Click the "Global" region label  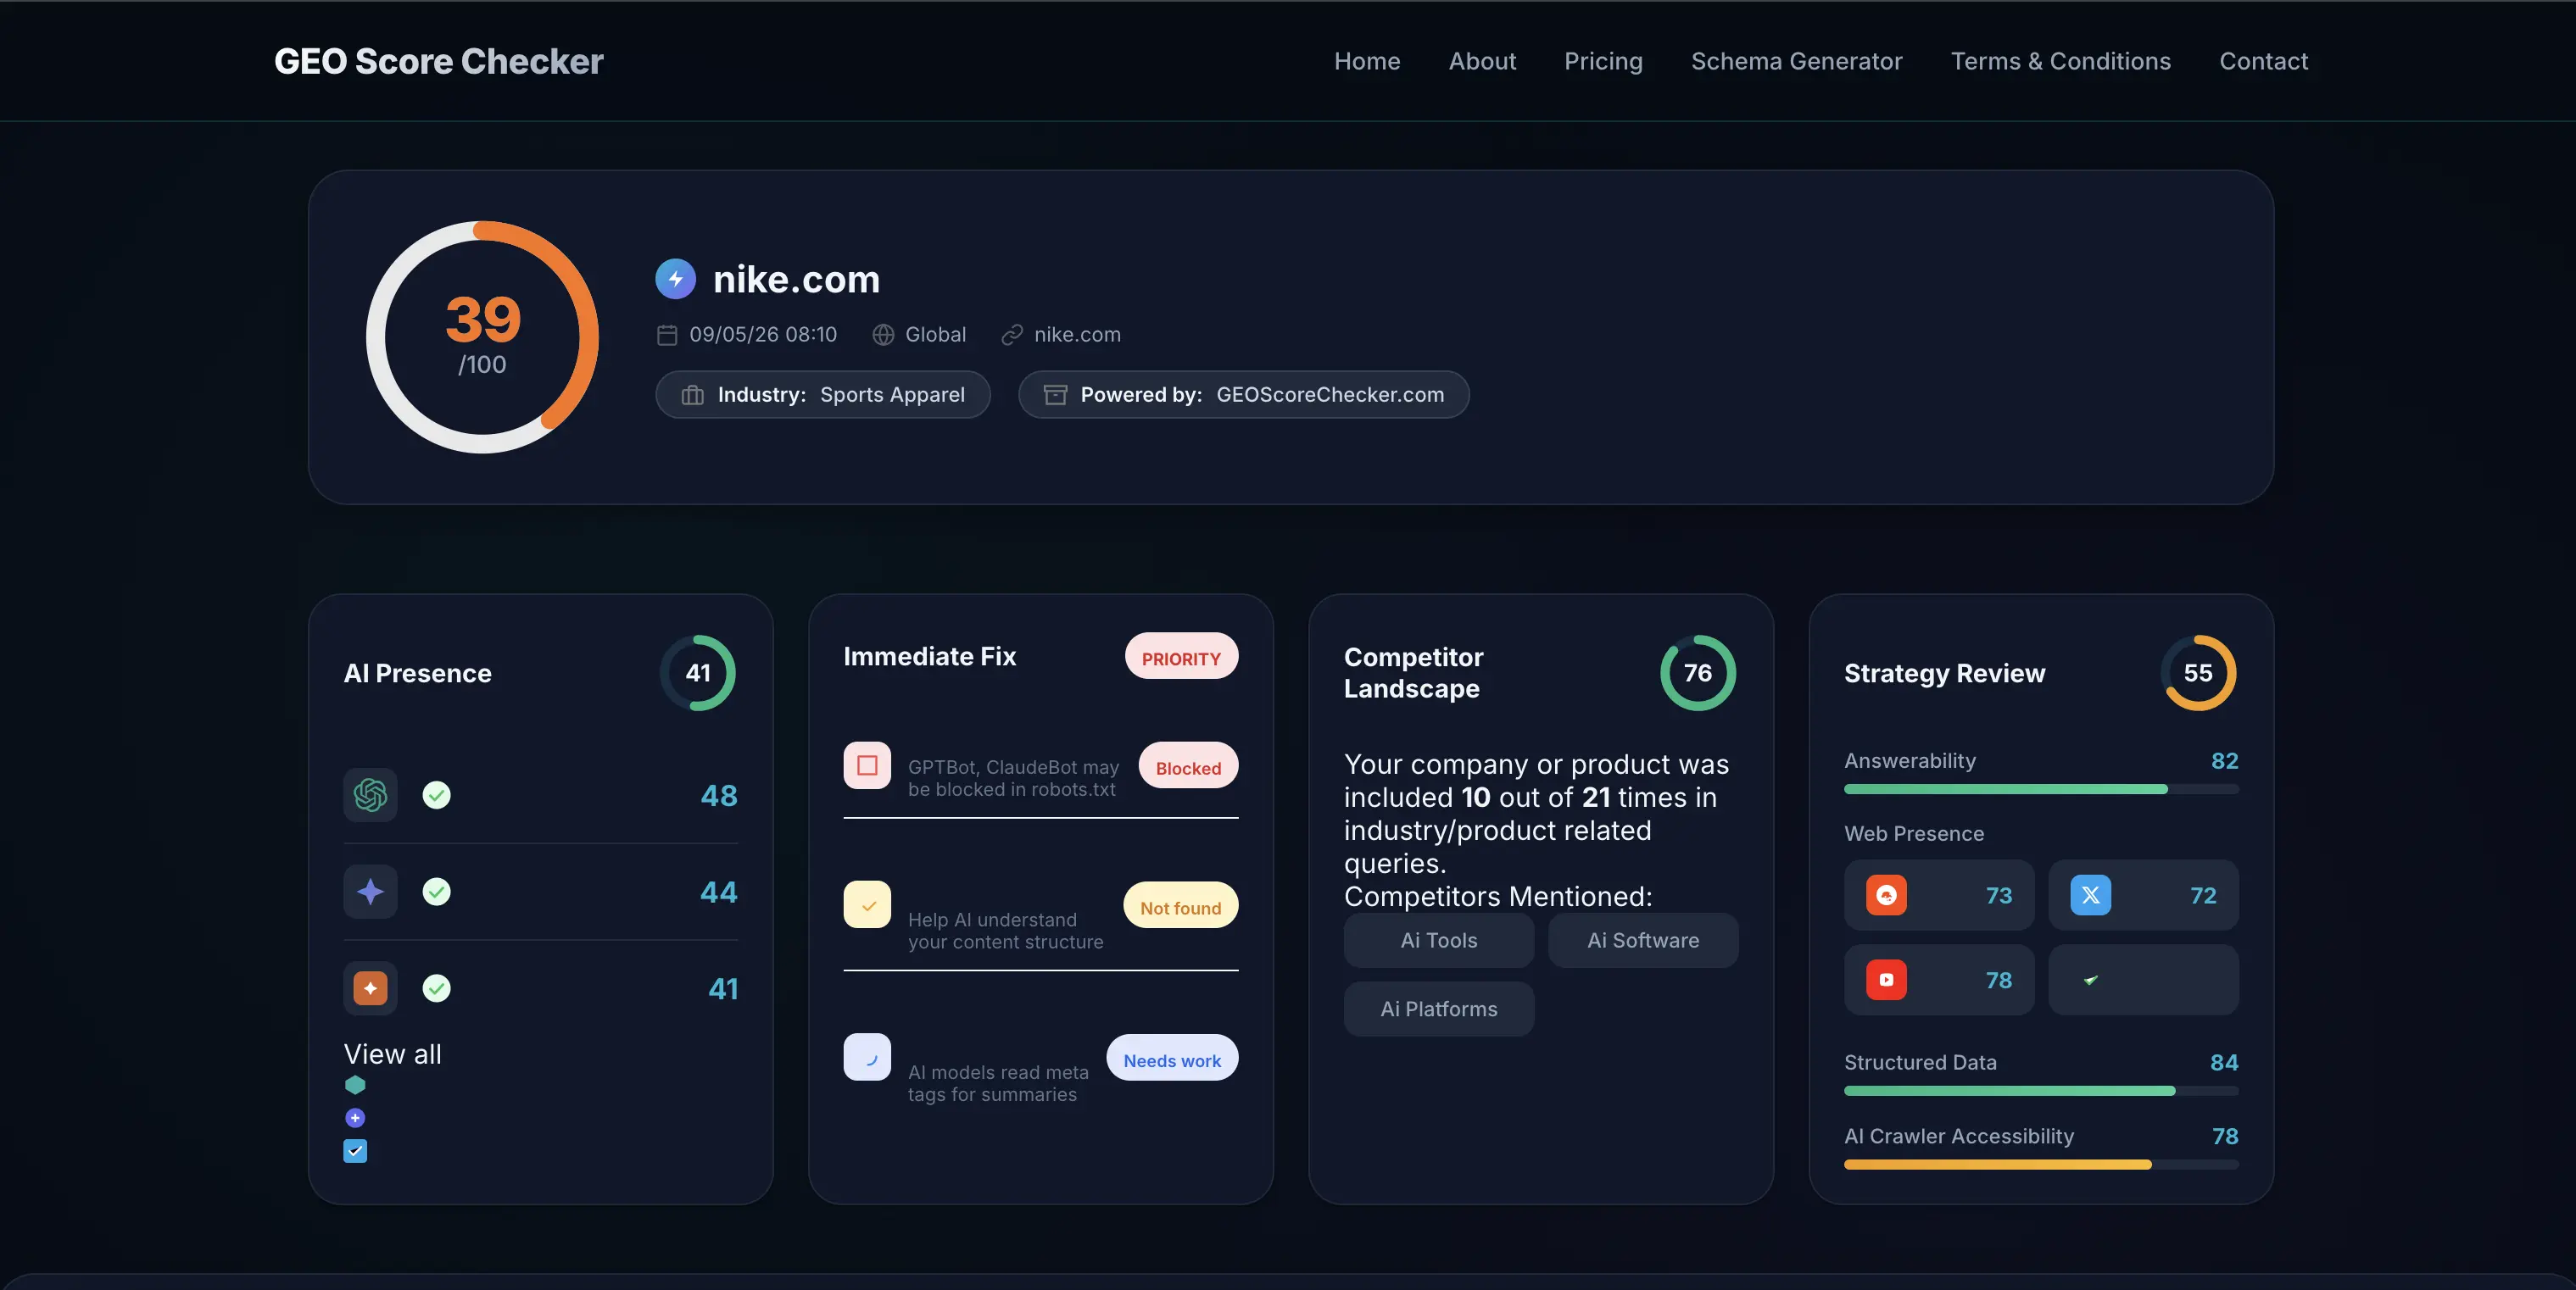click(935, 335)
